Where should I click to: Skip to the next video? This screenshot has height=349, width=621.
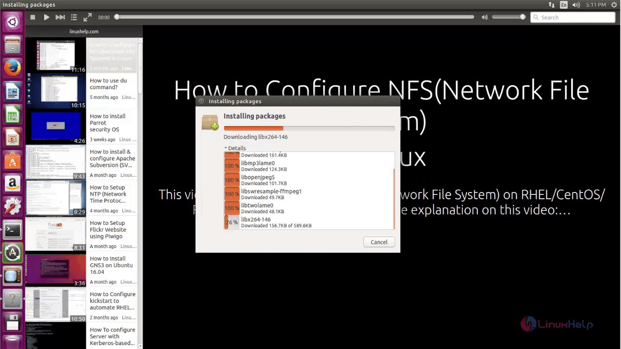pyautogui.click(x=60, y=17)
